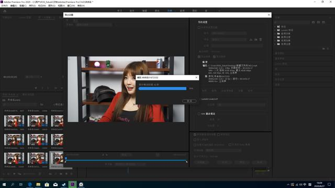Click the 中 input method indicator
Viewport: 335px width, 188px height.
(x=305, y=184)
